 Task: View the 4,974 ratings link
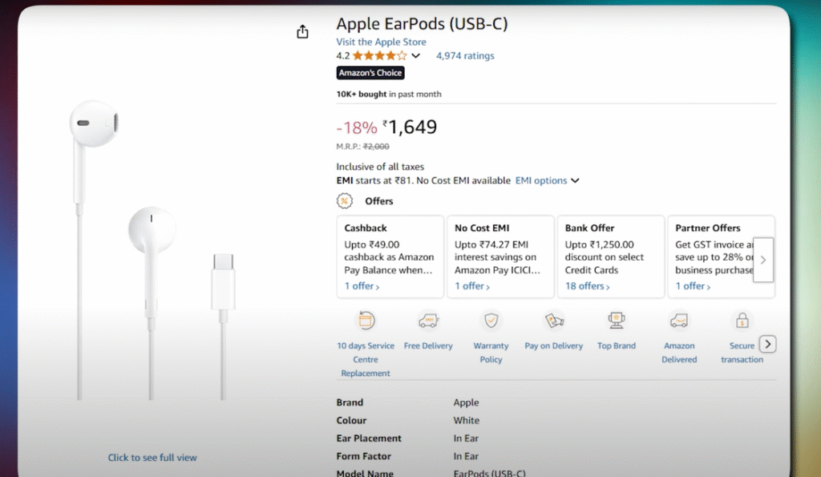pyautogui.click(x=465, y=55)
